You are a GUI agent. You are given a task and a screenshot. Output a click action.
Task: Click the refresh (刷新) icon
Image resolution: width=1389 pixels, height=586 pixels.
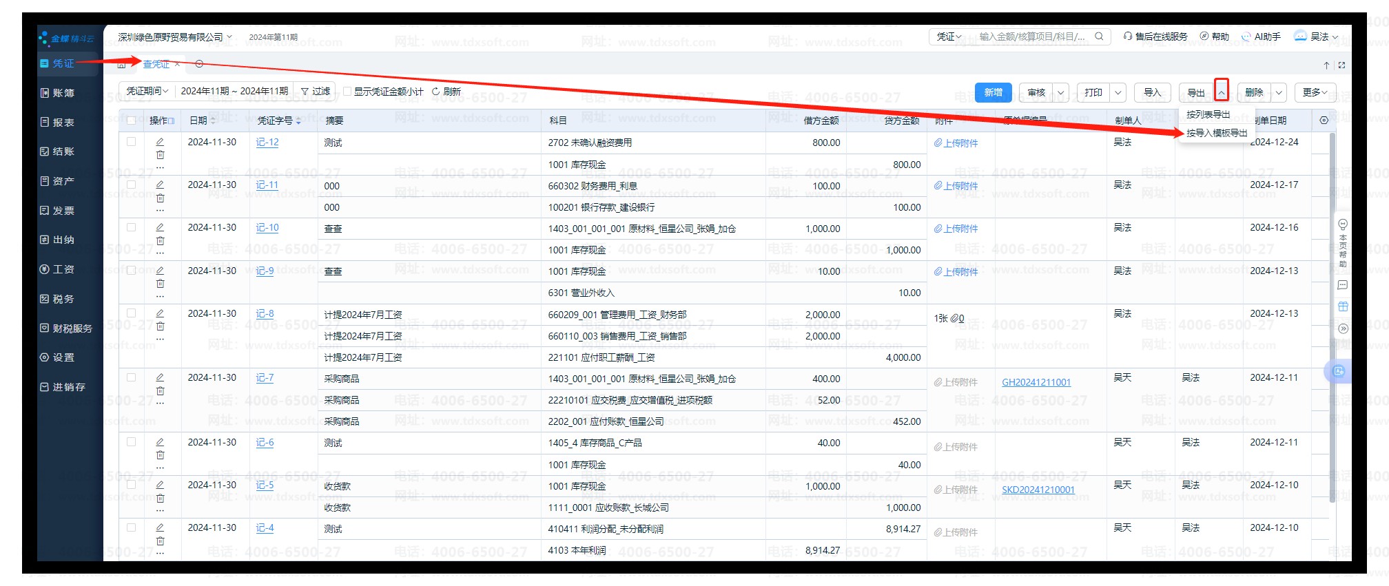point(435,92)
